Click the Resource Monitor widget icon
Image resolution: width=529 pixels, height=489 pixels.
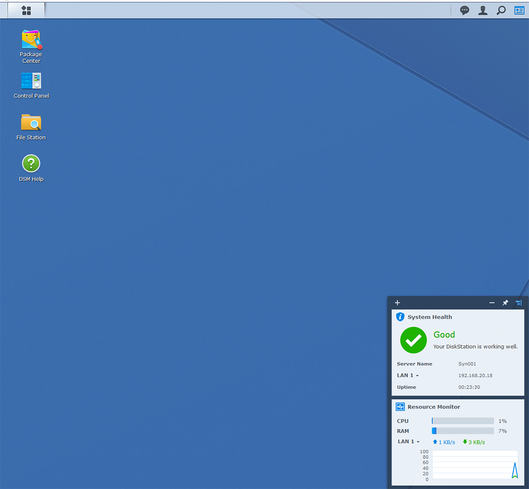(399, 407)
